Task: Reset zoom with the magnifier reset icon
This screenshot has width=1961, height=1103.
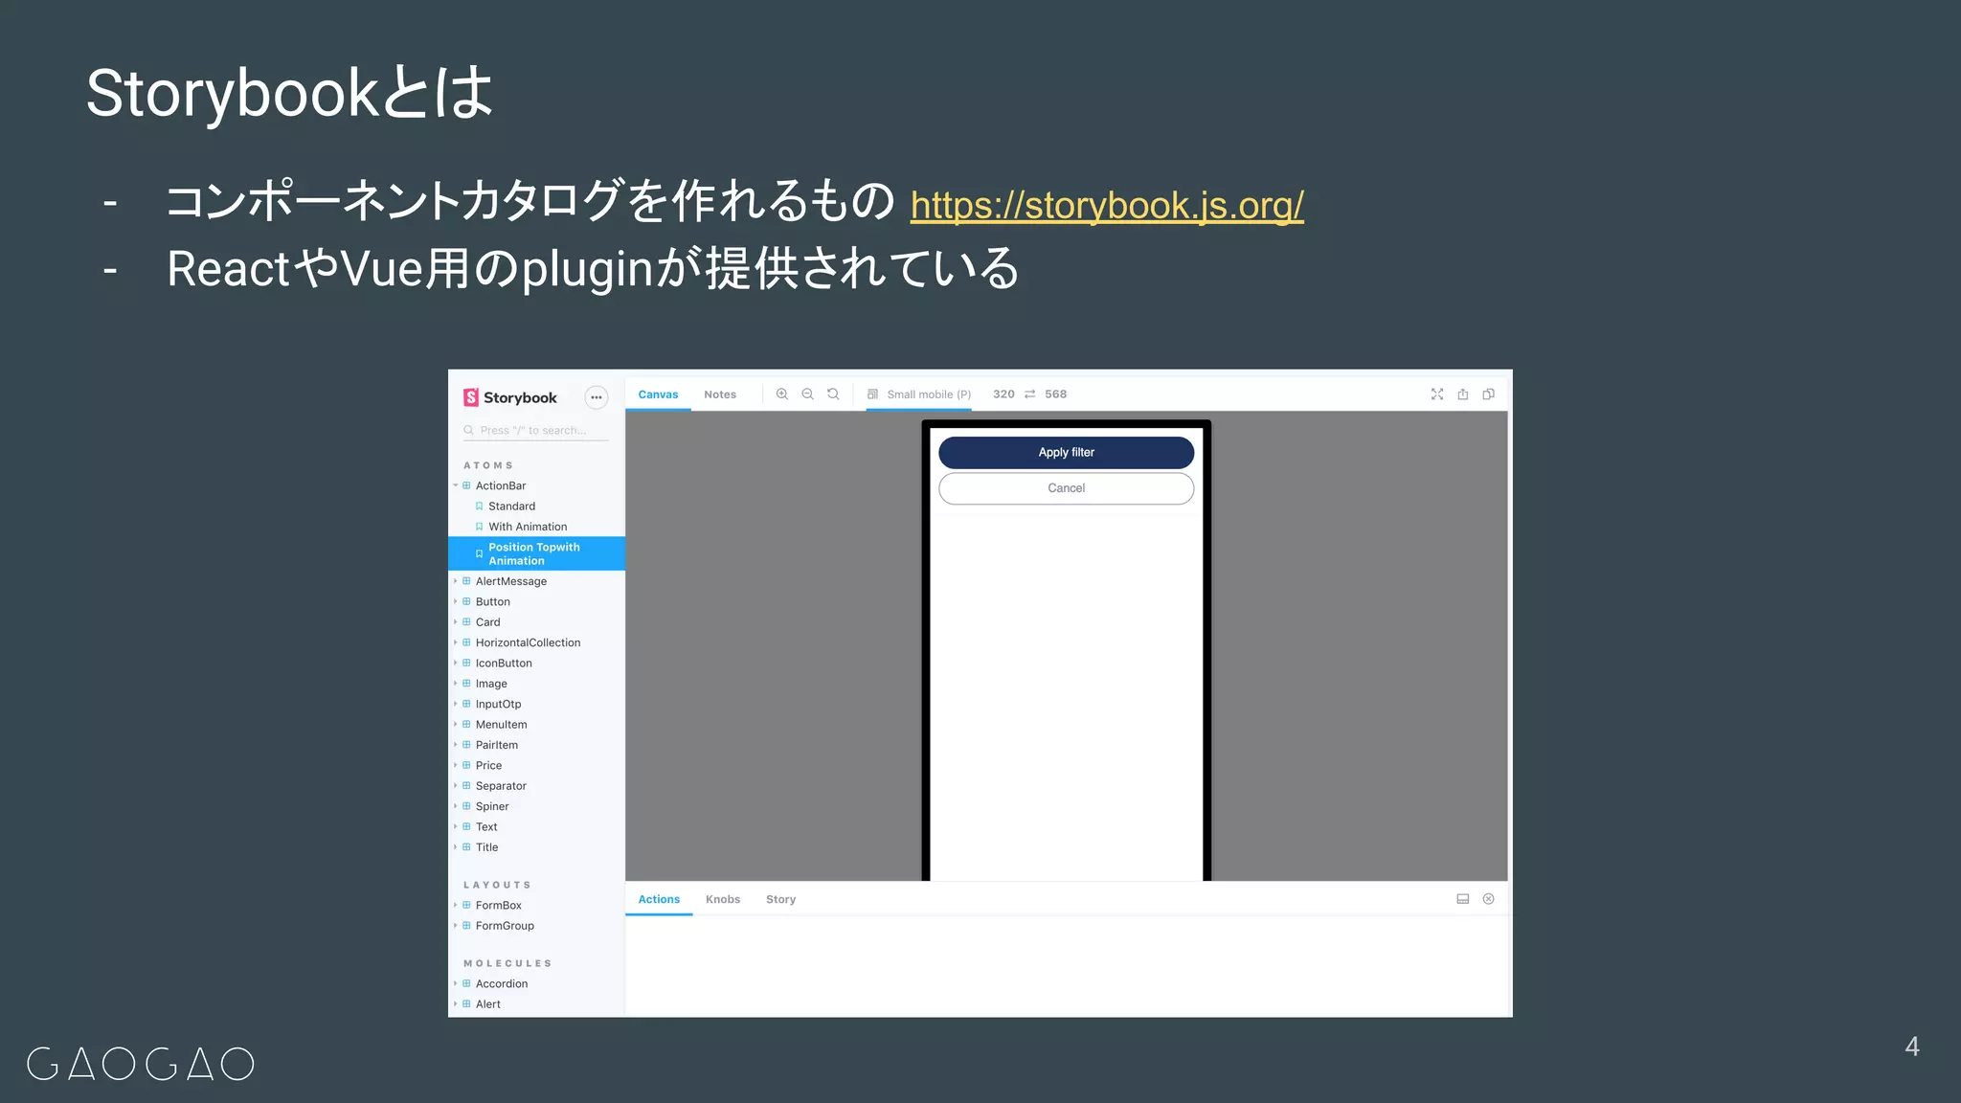Action: pos(834,394)
